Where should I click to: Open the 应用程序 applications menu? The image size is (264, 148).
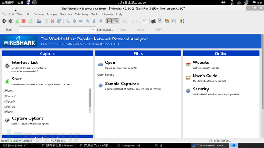click(8, 3)
